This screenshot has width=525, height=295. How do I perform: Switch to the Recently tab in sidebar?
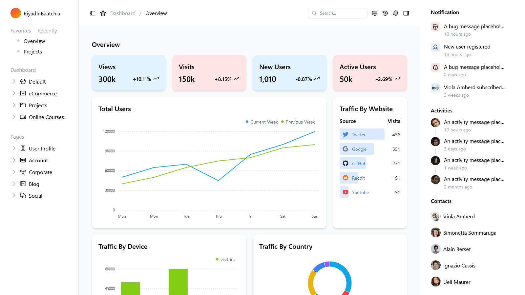click(47, 30)
